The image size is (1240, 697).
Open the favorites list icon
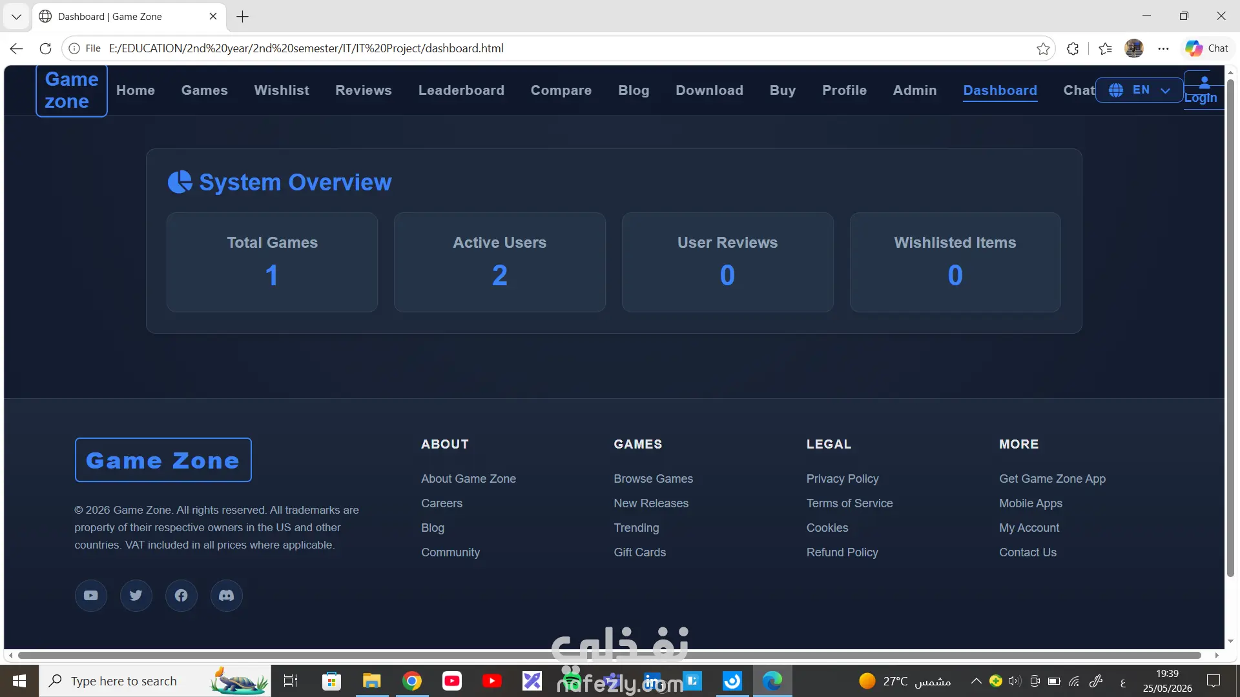coord(1105,48)
